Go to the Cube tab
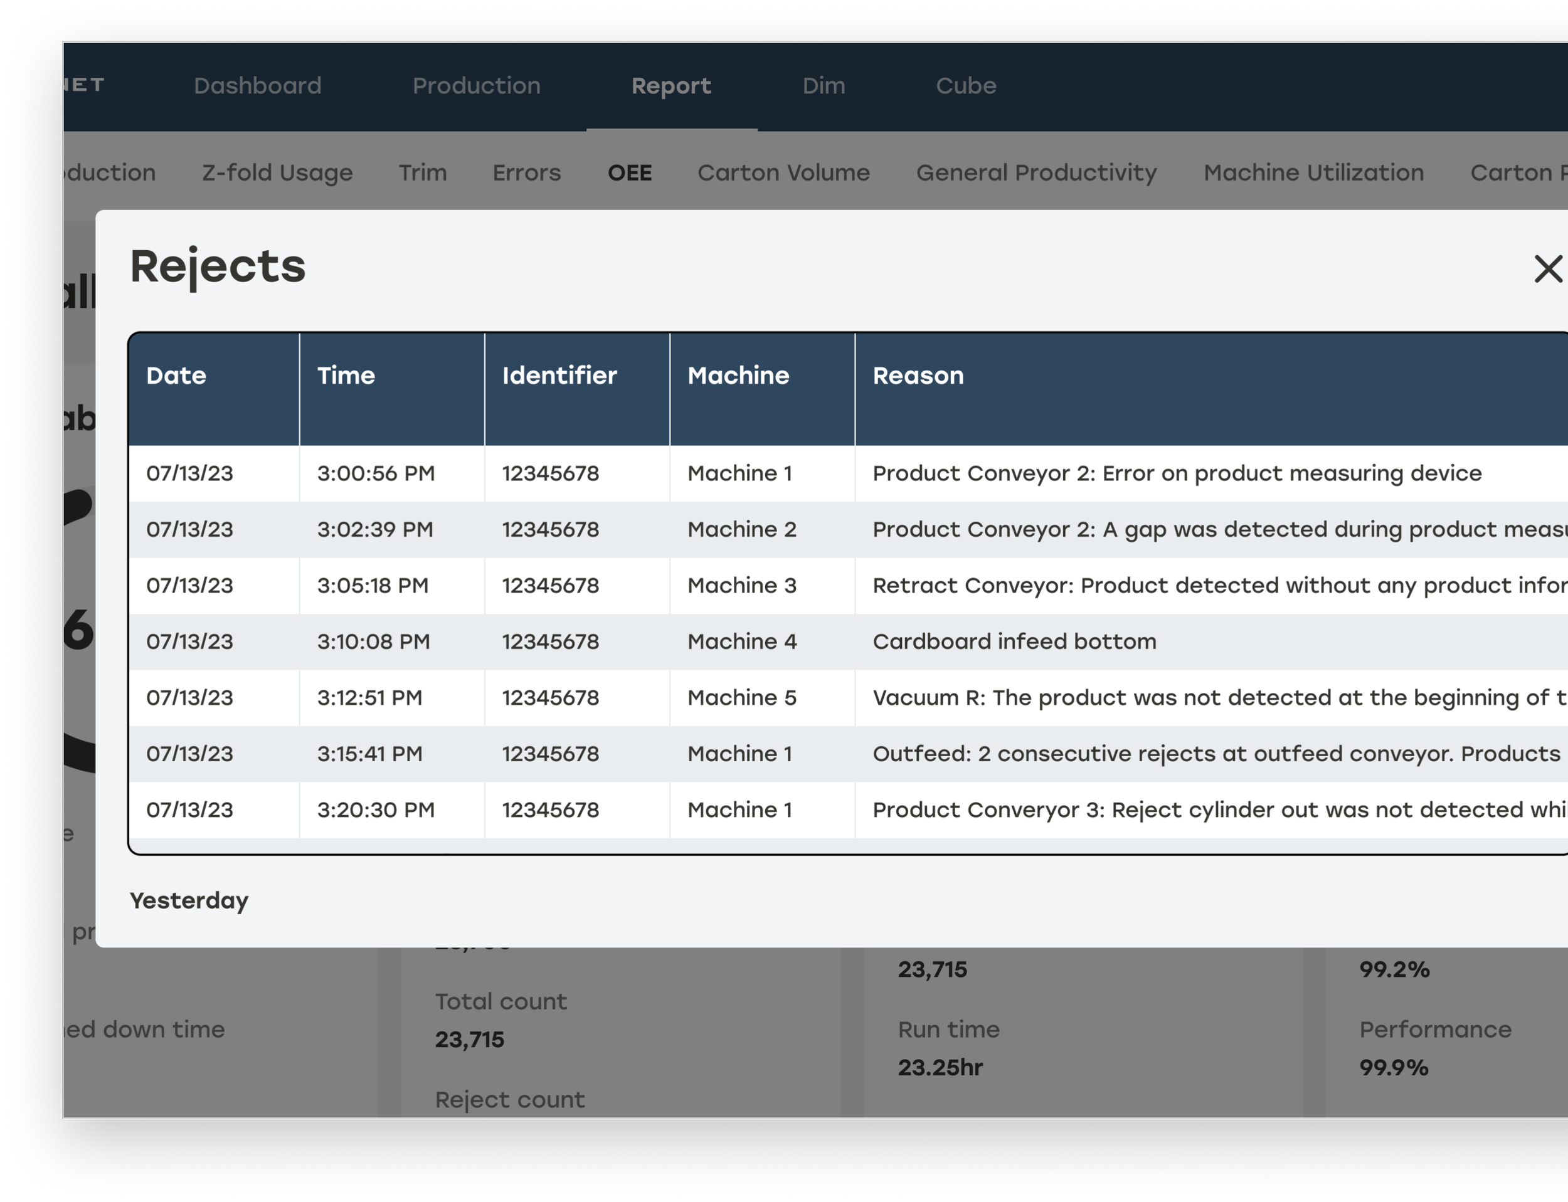 [965, 86]
